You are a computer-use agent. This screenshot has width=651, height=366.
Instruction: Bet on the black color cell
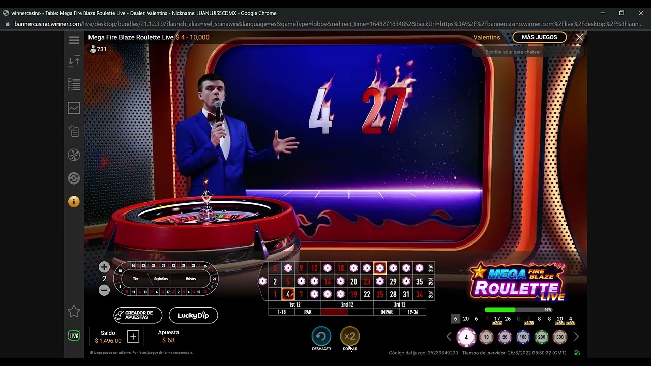(360, 312)
